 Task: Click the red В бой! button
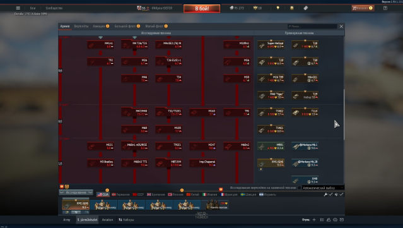[202, 8]
